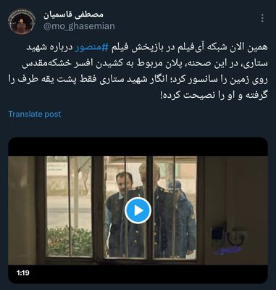
Task: Open the three-dot more options menu
Action: [x=262, y=18]
